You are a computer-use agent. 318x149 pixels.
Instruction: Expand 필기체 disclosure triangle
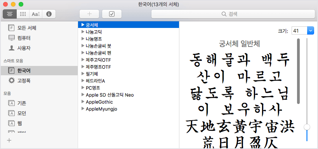83,74
